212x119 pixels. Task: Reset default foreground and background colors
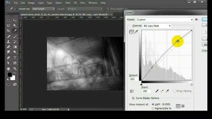[x=8, y=79]
